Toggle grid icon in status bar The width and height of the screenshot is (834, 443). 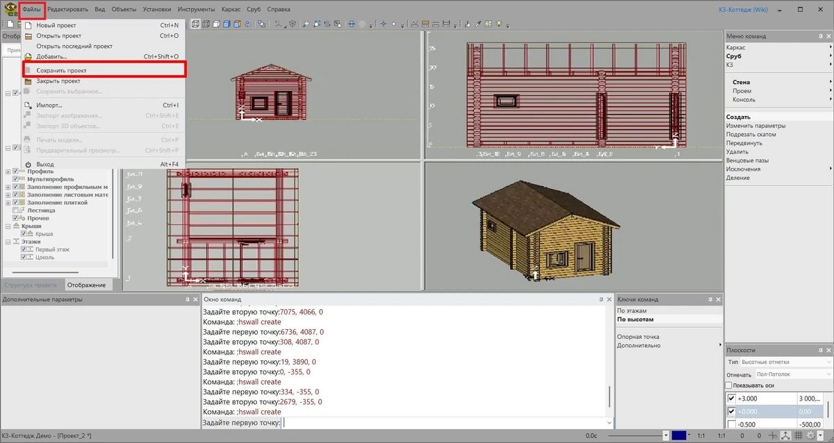(x=798, y=435)
